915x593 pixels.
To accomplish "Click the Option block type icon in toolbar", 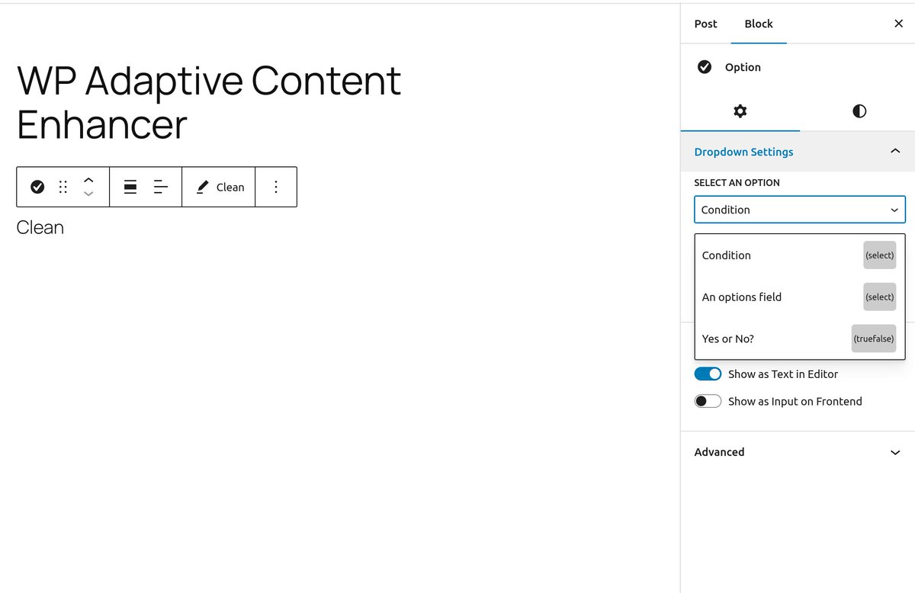I will point(37,187).
